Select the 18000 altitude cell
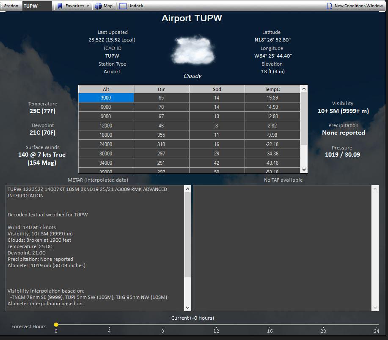 pos(106,135)
